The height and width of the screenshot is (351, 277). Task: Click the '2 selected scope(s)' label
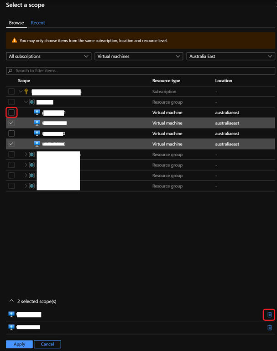coord(37,302)
